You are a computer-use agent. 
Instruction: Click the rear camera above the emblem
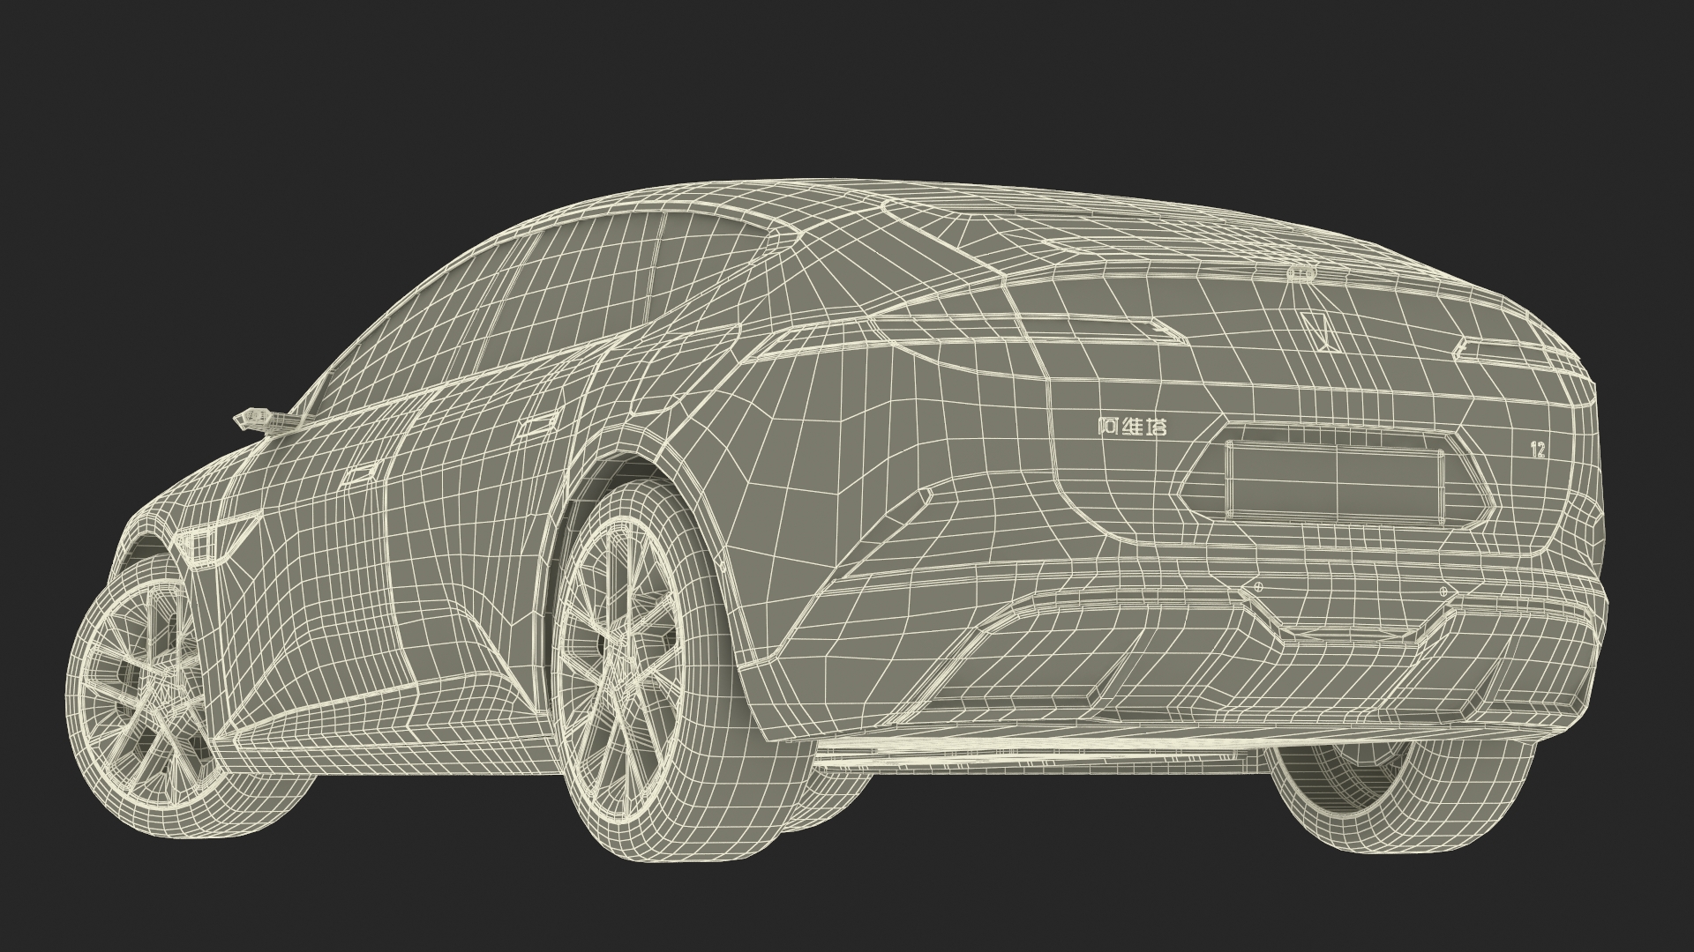tap(1300, 275)
